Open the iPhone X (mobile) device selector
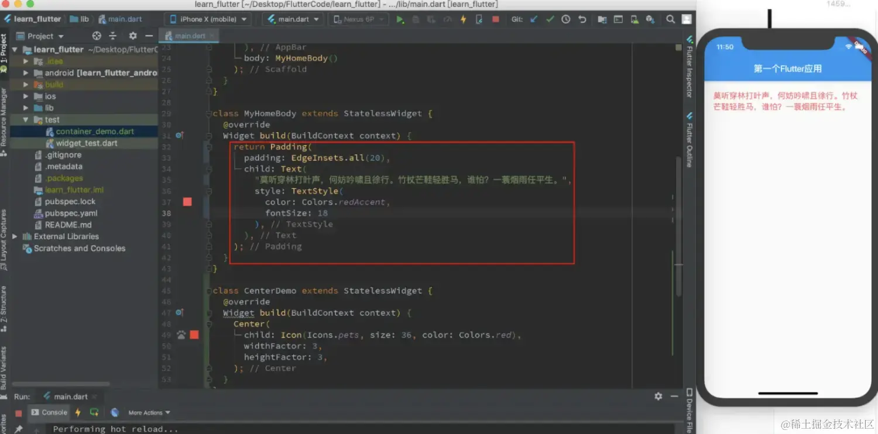Image resolution: width=878 pixels, height=434 pixels. tap(208, 19)
